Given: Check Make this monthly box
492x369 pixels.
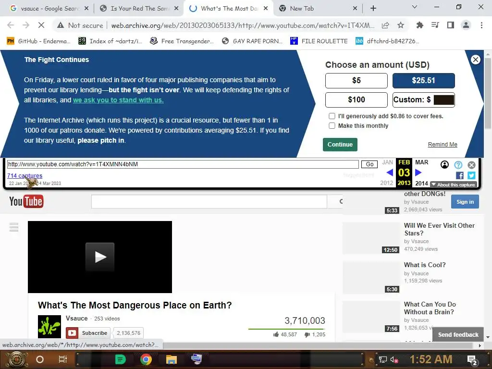Looking at the screenshot, I should (332, 126).
